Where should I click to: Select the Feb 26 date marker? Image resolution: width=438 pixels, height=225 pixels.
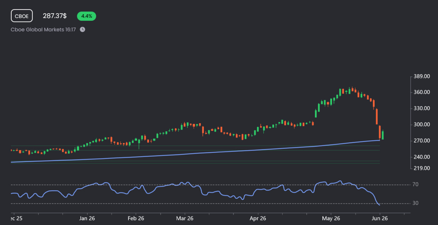135,218
